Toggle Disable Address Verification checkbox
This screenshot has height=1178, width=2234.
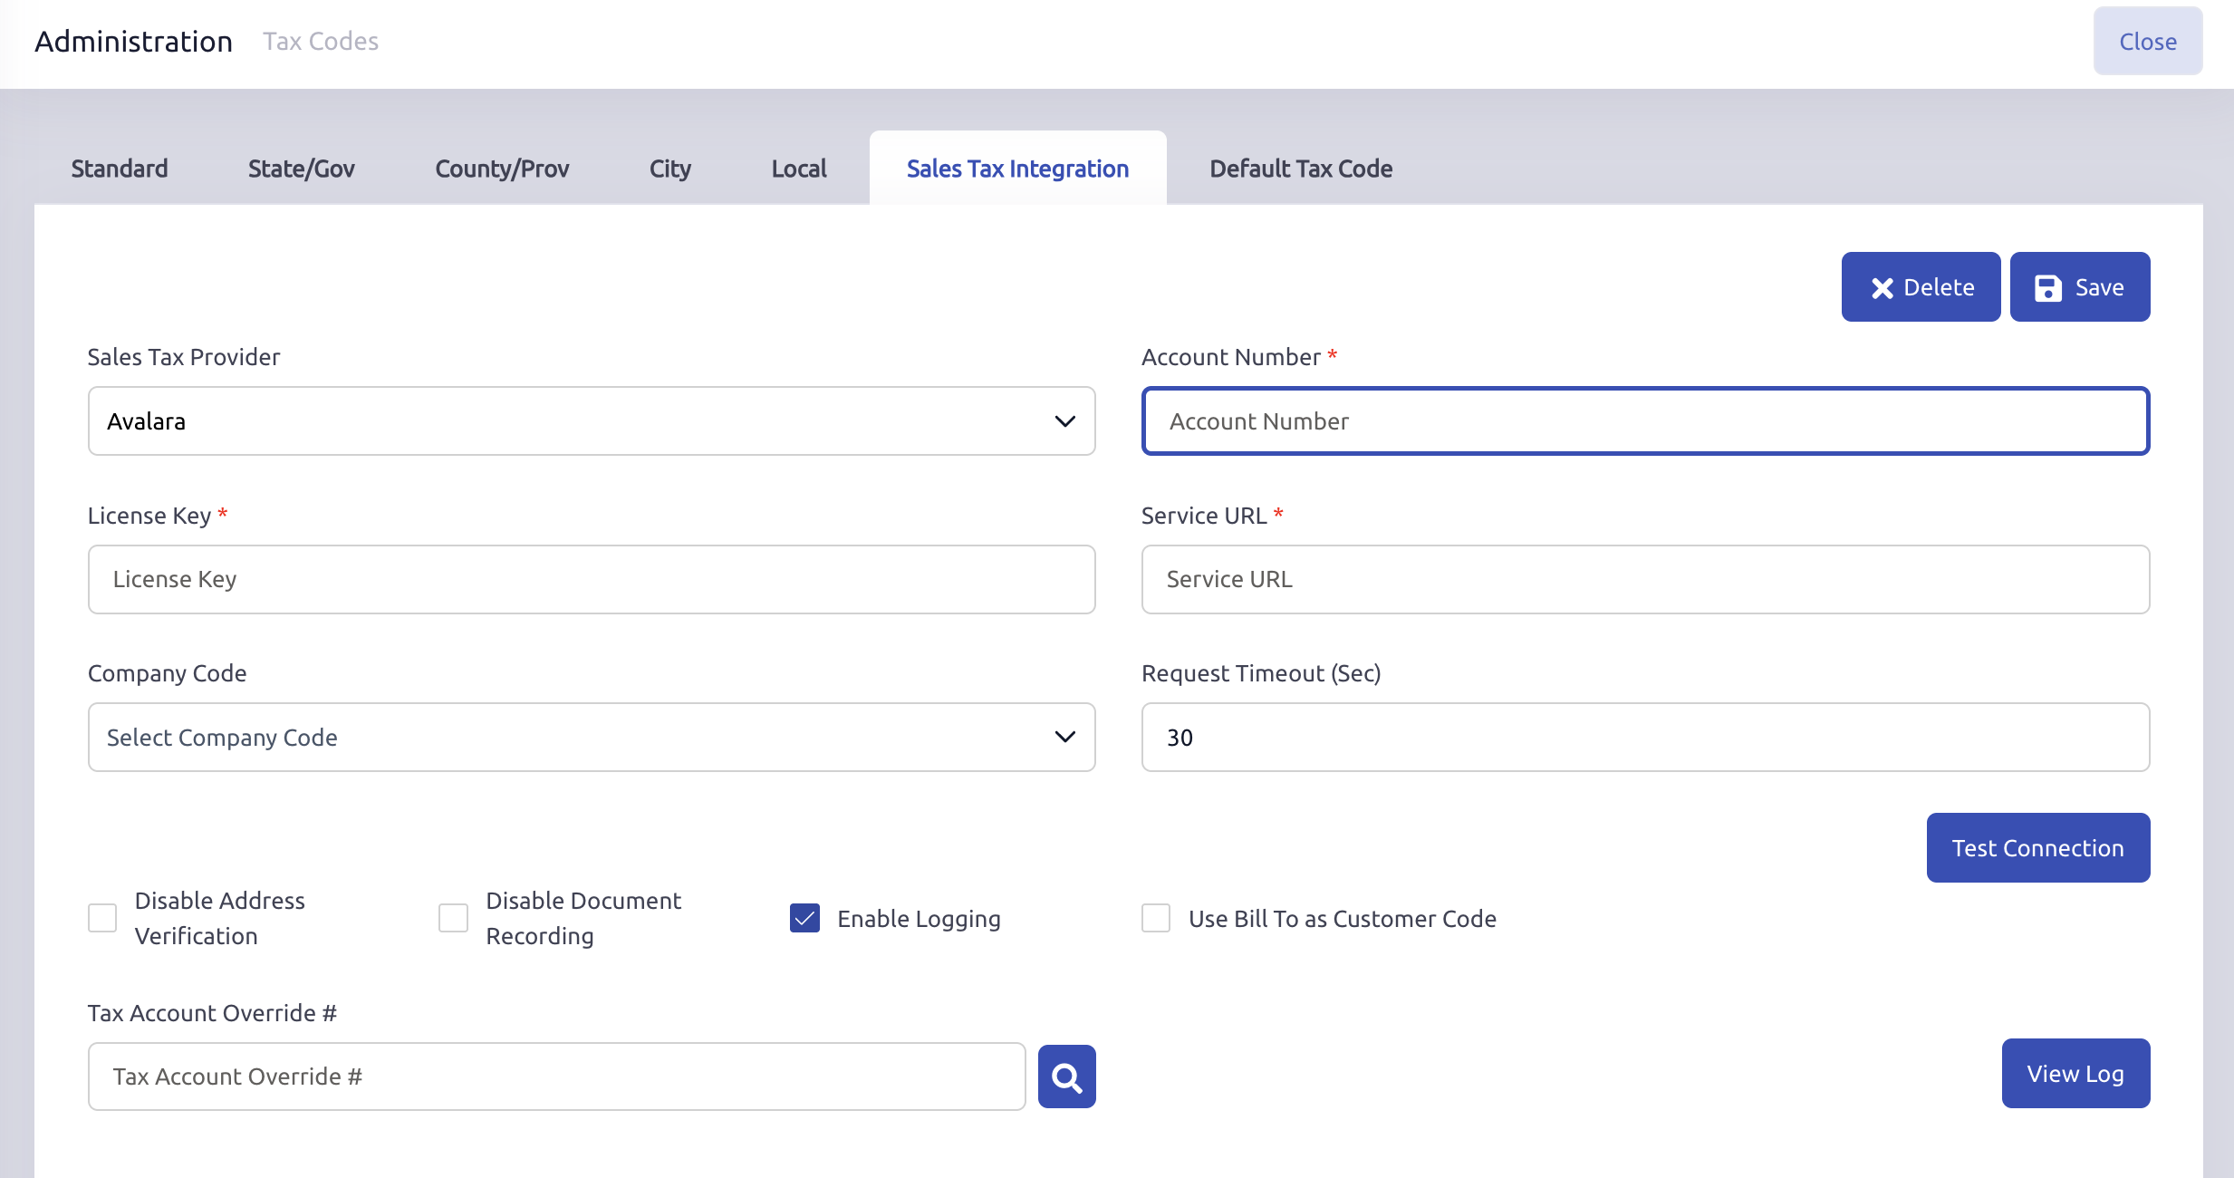coord(102,918)
